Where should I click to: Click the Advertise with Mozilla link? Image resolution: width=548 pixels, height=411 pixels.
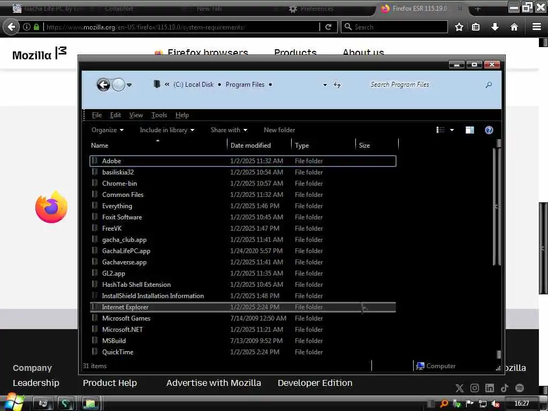tap(214, 383)
